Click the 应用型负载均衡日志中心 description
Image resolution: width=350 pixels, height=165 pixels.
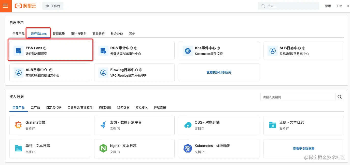pyautogui.click(x=43, y=76)
